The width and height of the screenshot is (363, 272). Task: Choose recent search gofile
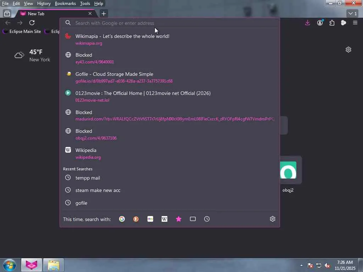170,203
